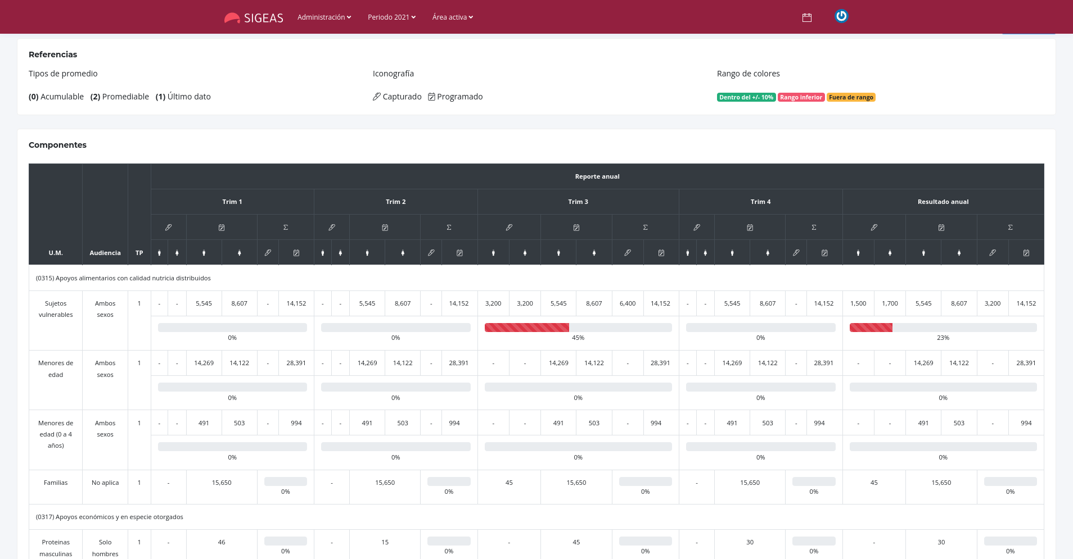
Task: Click Sujetos vulnerables Trim 3 45% progress bar
Action: 578,328
